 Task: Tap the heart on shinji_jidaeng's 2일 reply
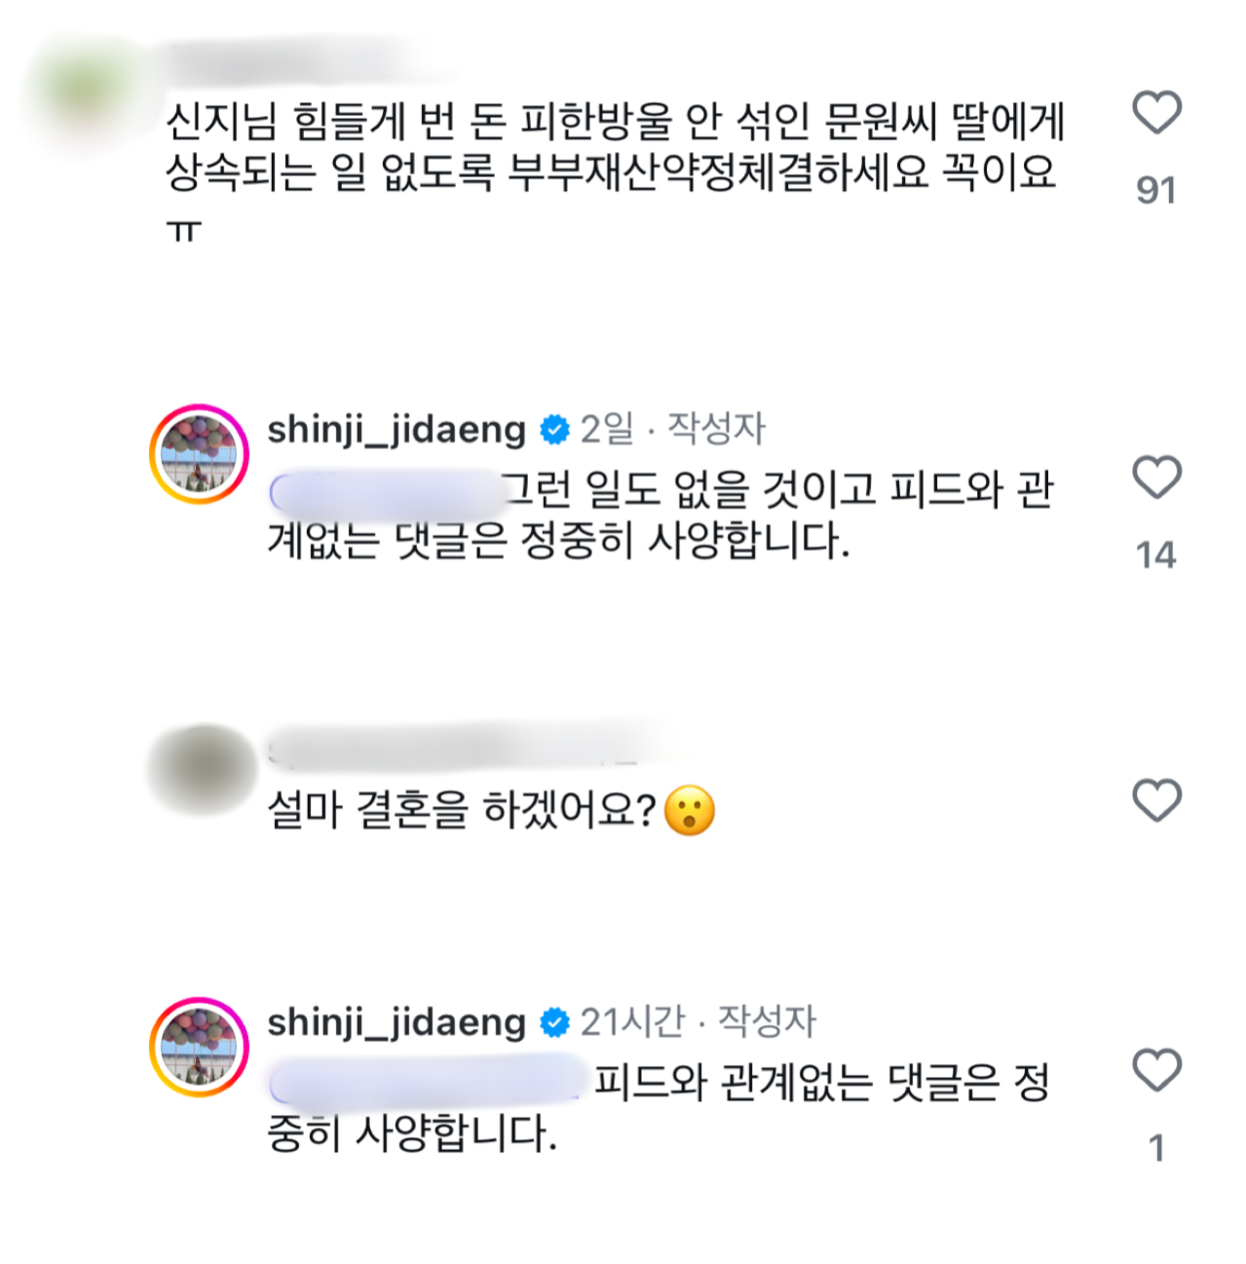coord(1156,478)
